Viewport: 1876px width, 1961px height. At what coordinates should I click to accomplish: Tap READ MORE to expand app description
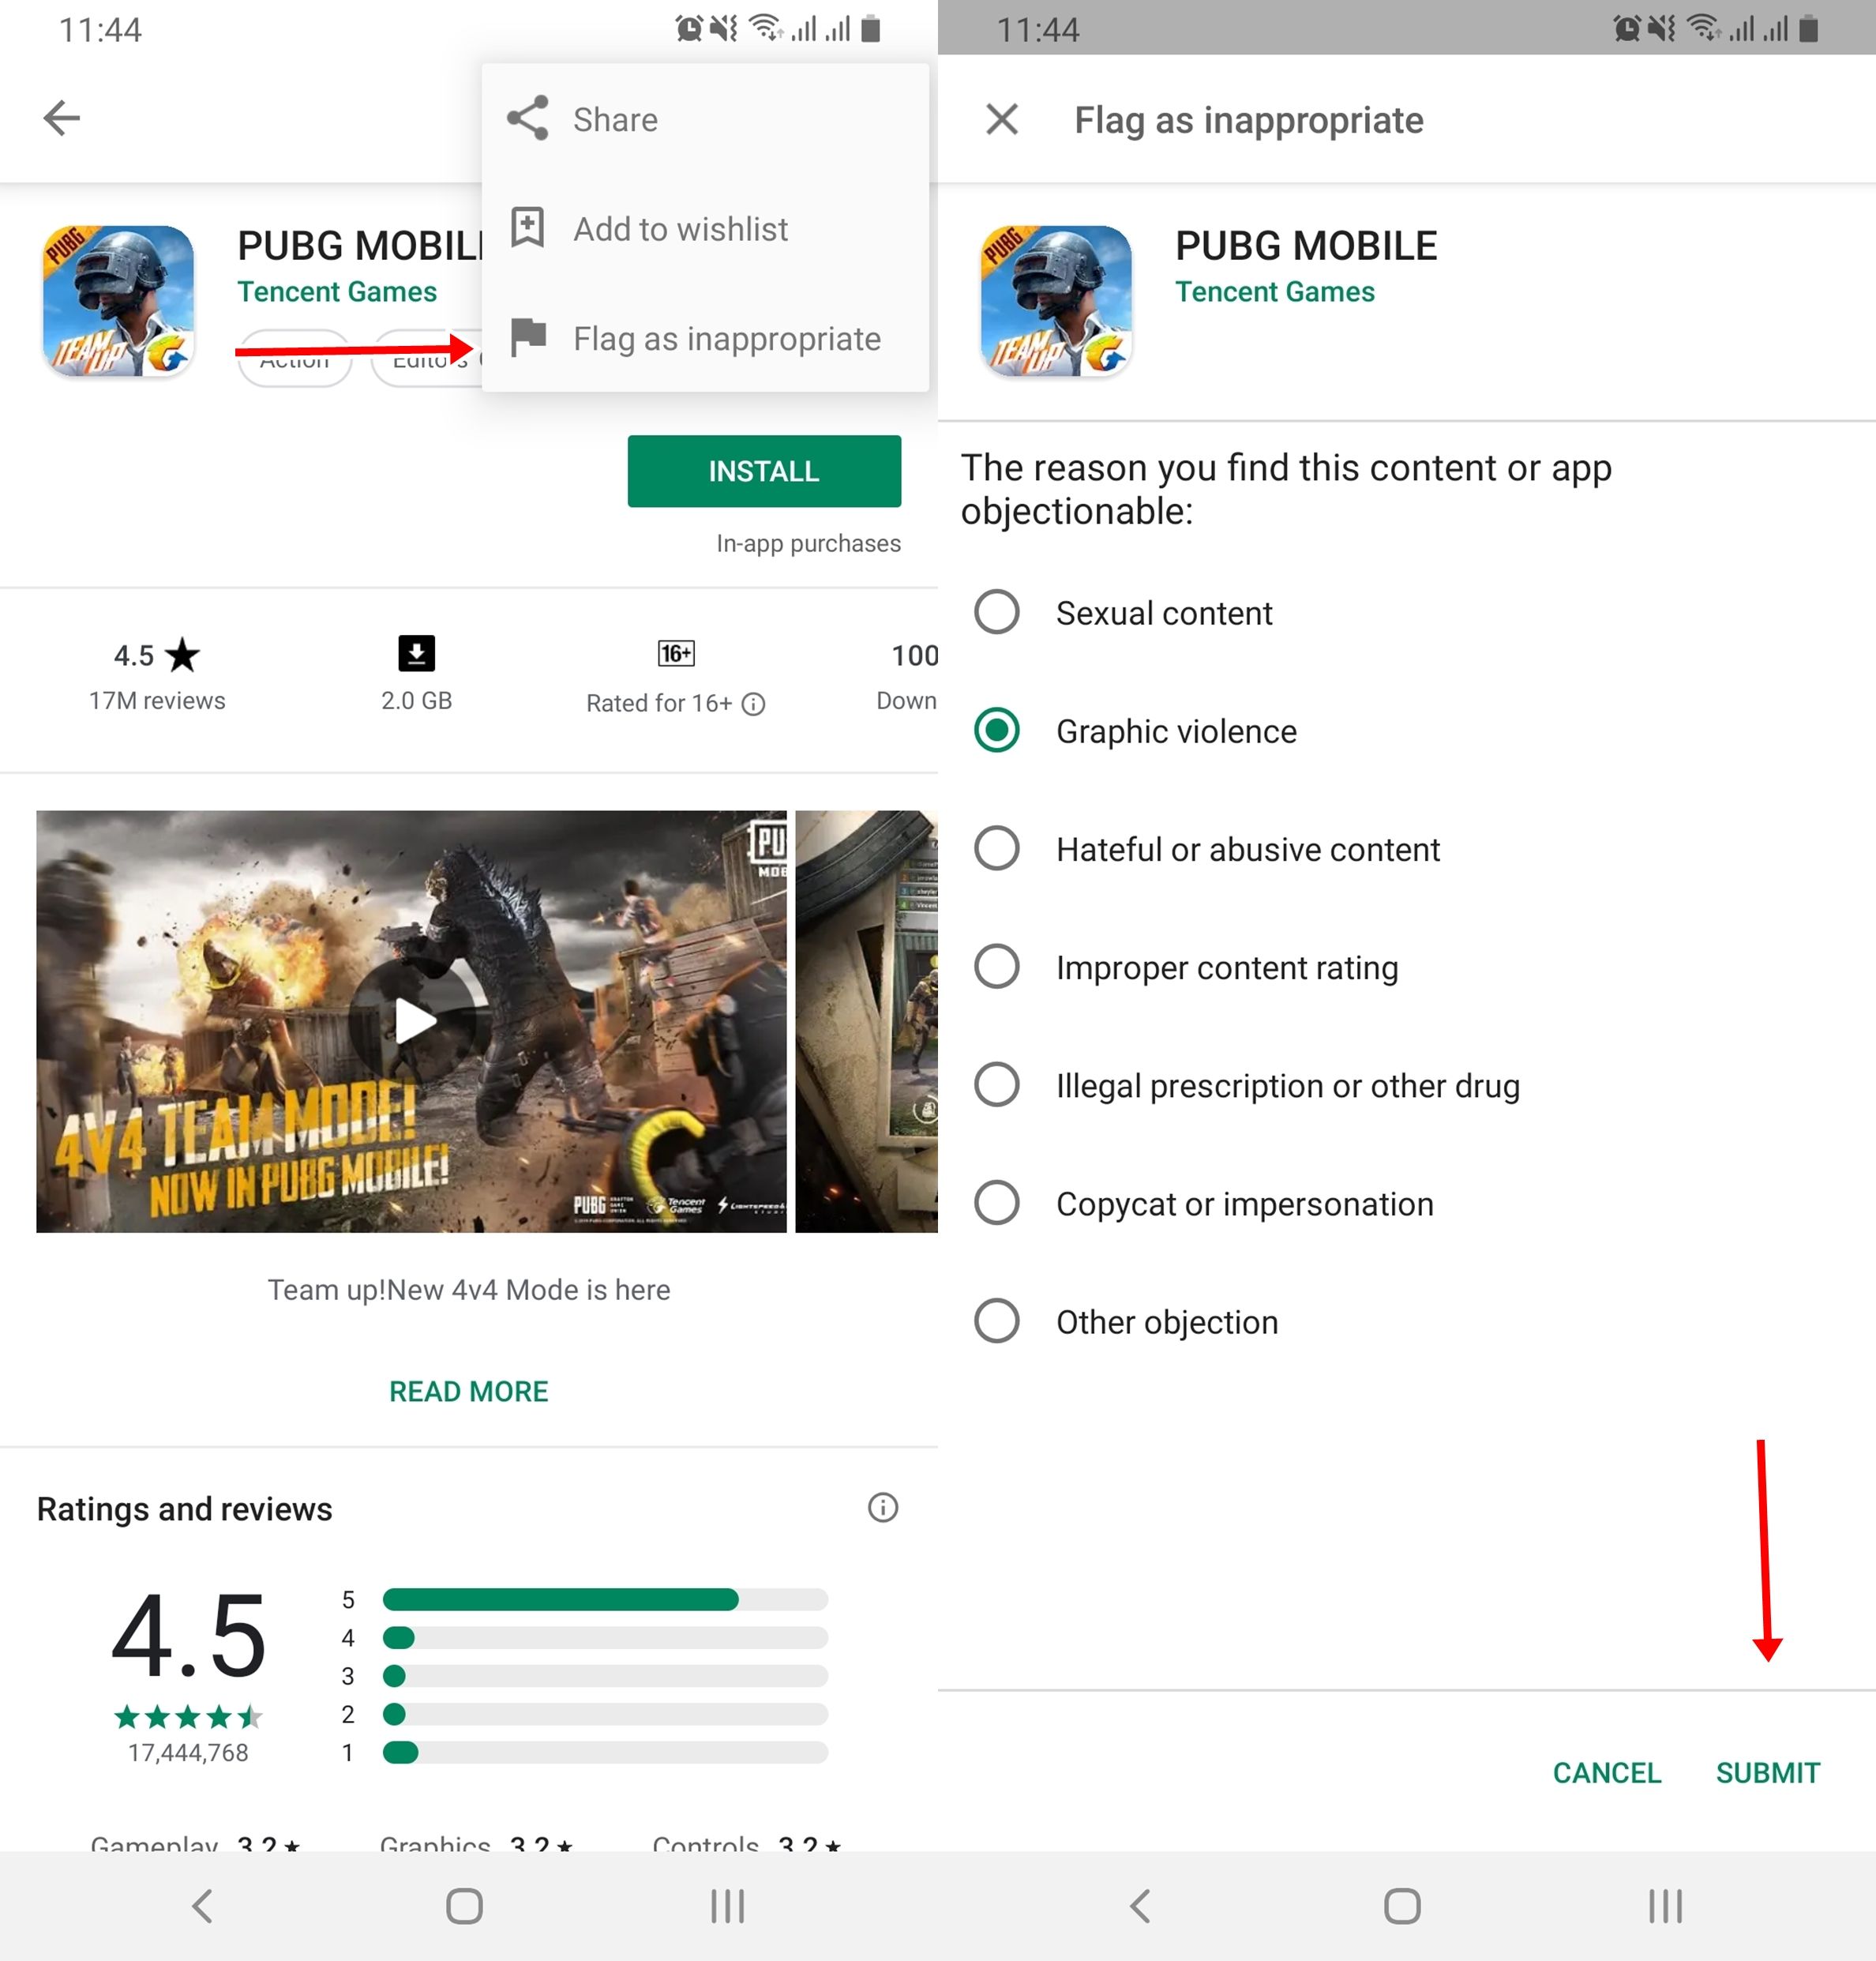tap(469, 1392)
